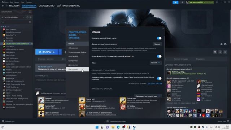231x130 pixels.
Task: Toggle library grid view icon
Action: [x=30, y=12]
